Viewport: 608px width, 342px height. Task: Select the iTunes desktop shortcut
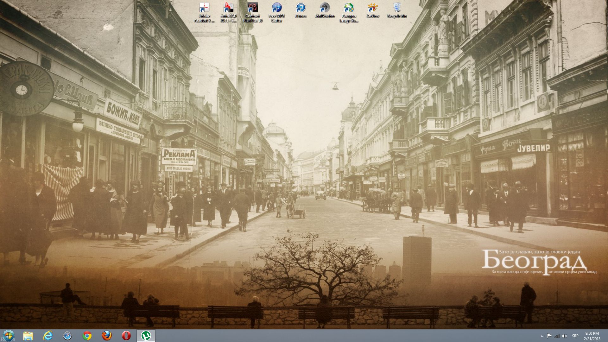(x=300, y=8)
